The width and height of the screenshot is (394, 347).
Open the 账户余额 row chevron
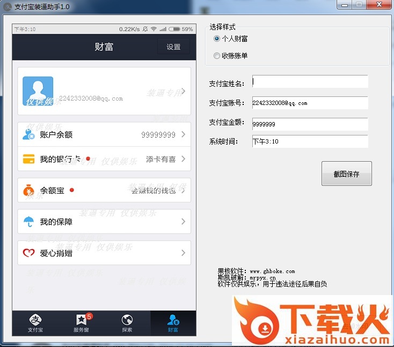(x=184, y=134)
